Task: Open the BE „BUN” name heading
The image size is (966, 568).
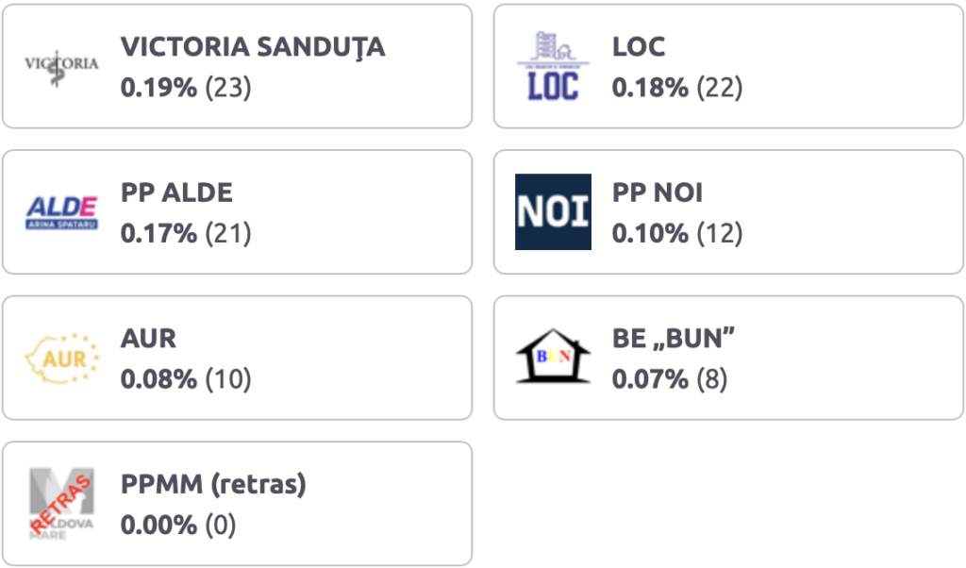Action: coord(673,339)
